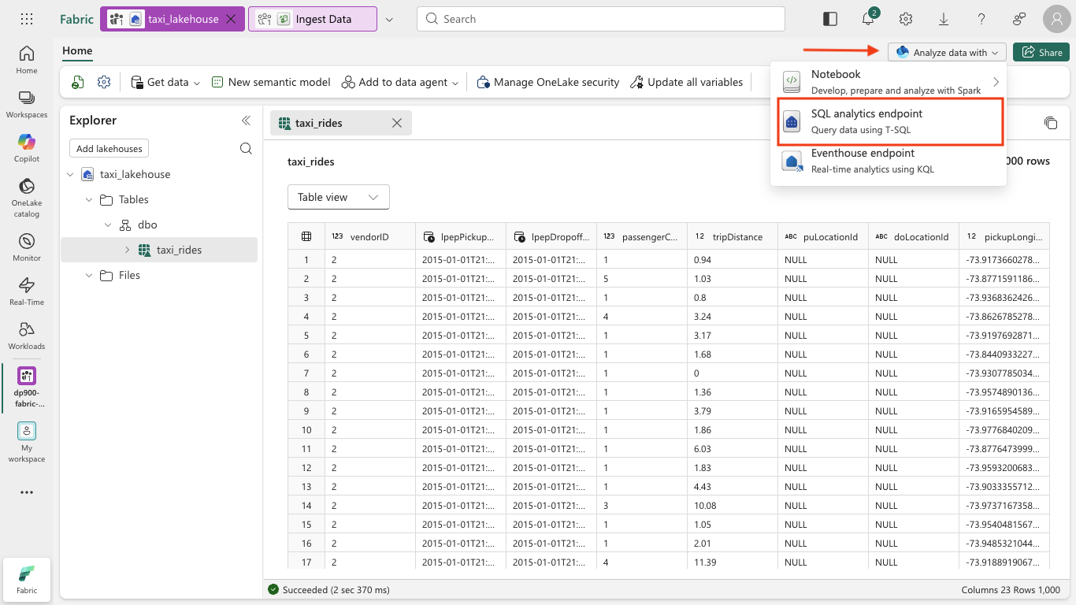Screen dimensions: 1076x605
Task: Expand the Files folder
Action: coord(88,275)
